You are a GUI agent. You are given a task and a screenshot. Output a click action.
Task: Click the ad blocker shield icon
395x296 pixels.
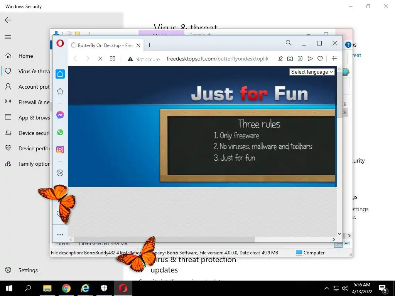point(300,59)
